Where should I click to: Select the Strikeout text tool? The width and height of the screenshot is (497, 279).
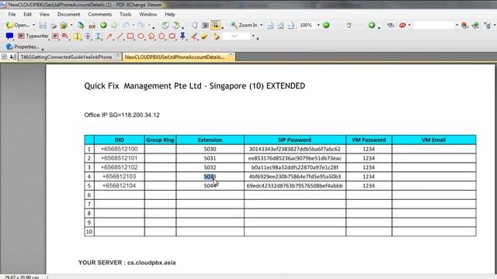click(x=88, y=36)
